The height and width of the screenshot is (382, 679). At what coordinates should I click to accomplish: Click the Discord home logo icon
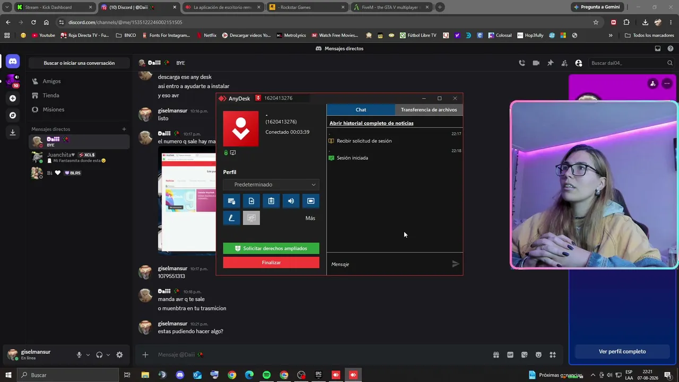[13, 61]
